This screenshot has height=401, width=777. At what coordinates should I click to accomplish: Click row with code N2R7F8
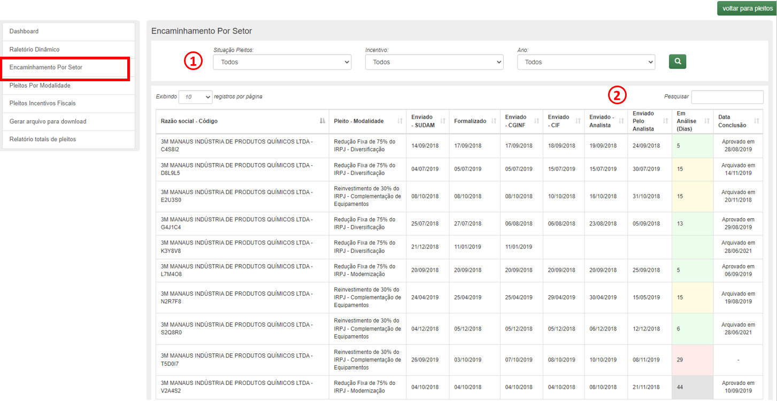(459, 298)
